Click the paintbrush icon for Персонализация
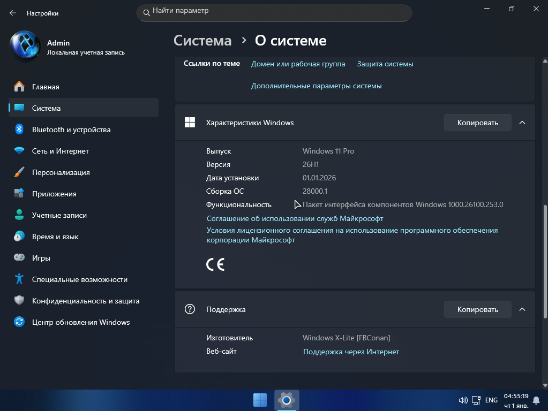Viewport: 548px width, 411px height. point(19,172)
